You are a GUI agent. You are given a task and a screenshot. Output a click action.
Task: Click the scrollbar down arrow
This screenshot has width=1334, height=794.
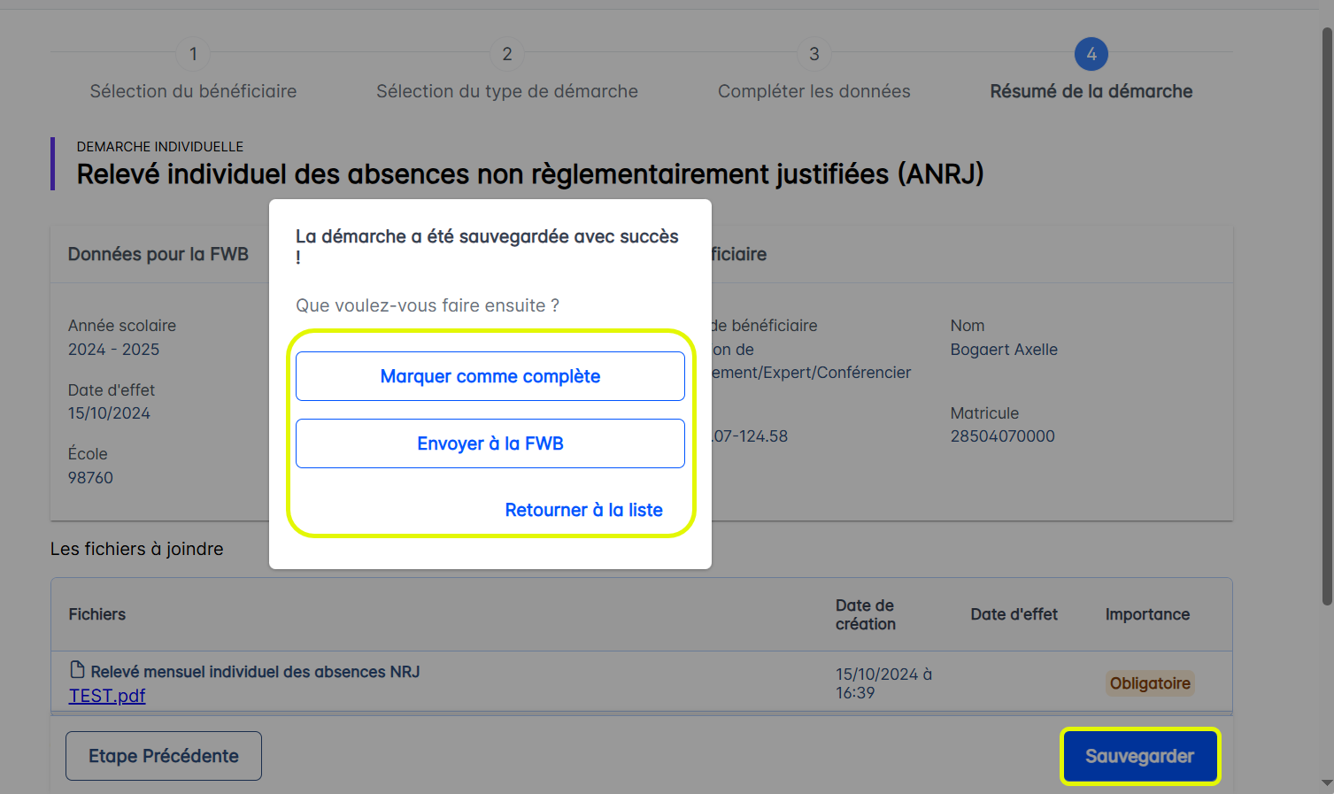coord(1327,783)
